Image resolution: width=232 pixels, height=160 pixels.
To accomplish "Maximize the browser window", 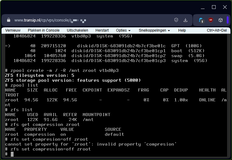I will 214,7.
